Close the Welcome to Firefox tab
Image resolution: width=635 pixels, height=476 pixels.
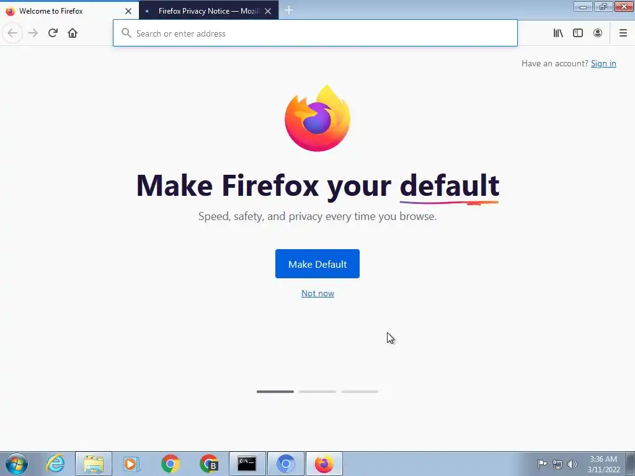point(128,11)
